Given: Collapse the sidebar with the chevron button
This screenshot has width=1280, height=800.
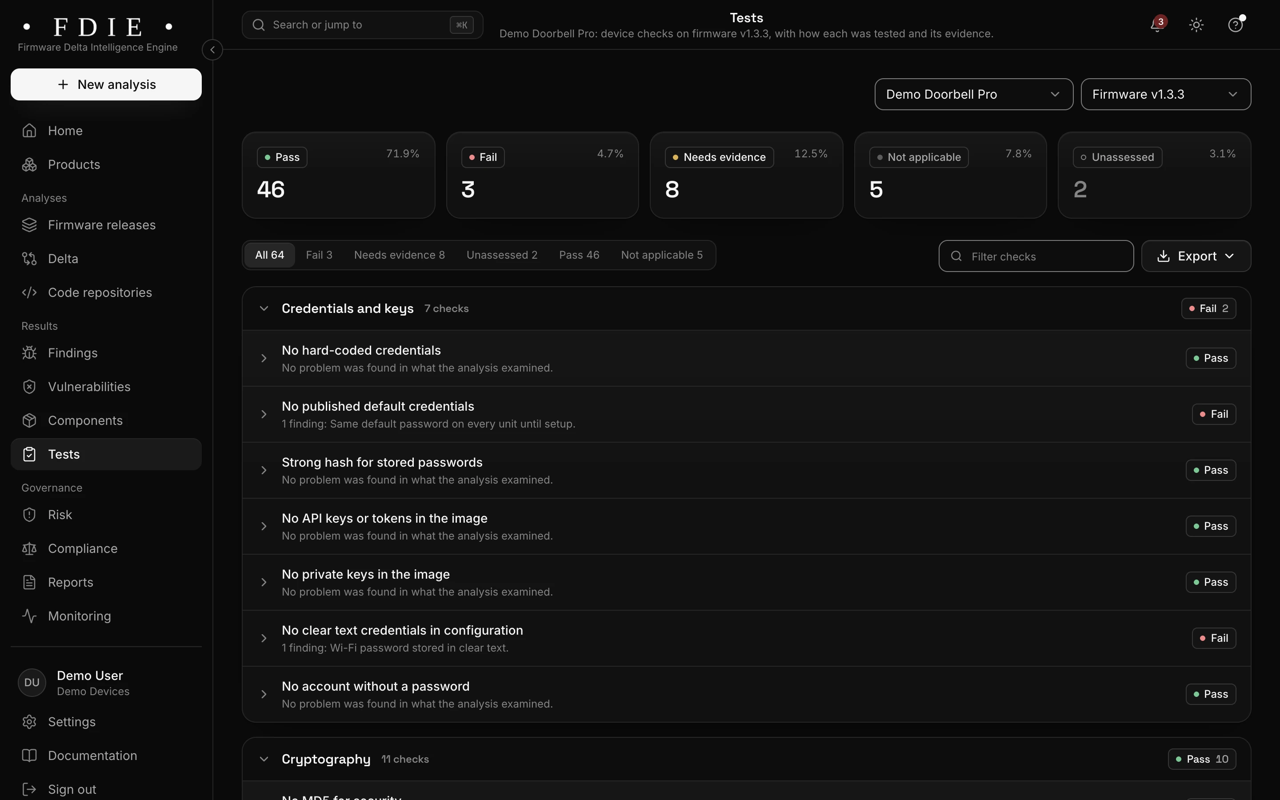Looking at the screenshot, I should [212, 50].
